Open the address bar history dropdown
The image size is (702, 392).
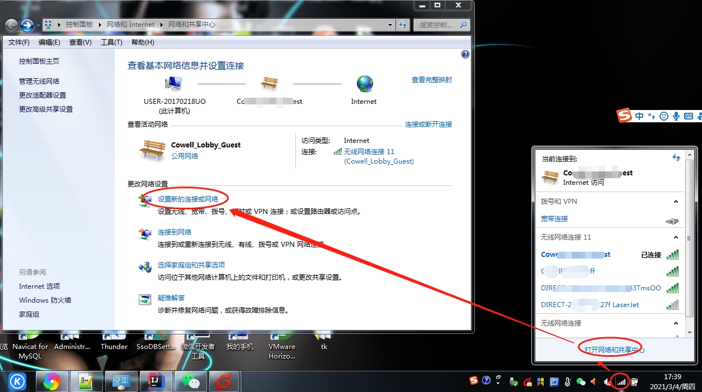click(390, 25)
